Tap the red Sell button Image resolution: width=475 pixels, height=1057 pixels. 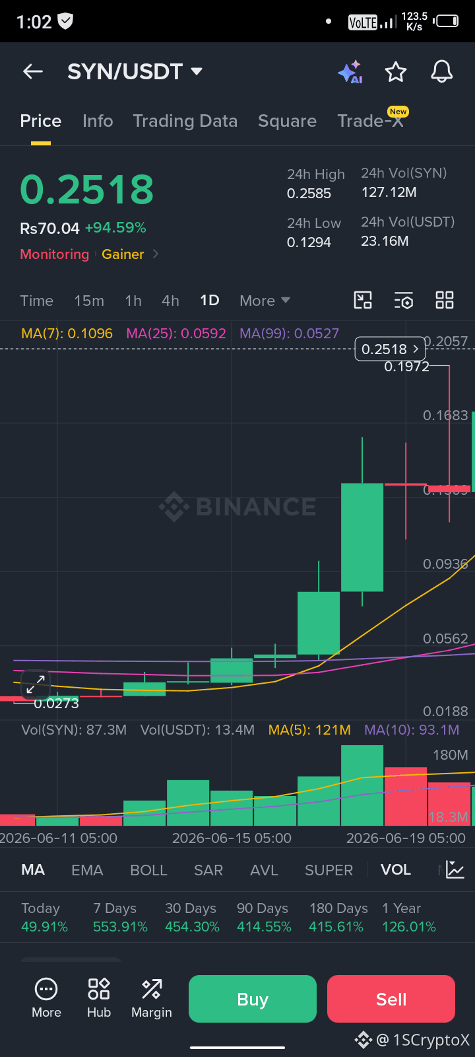tap(391, 999)
